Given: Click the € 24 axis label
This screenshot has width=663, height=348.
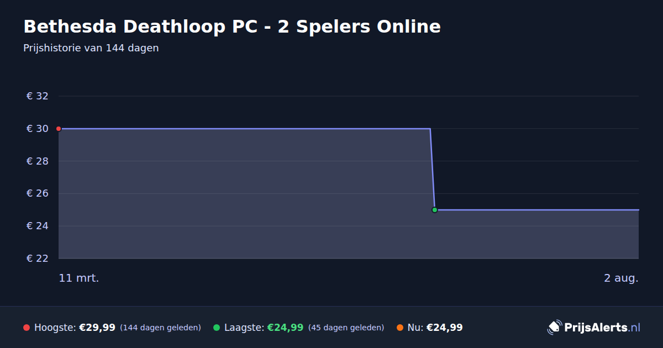Looking at the screenshot, I should pyautogui.click(x=38, y=226).
